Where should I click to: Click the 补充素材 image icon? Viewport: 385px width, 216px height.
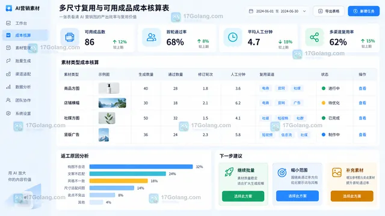click(x=337, y=172)
